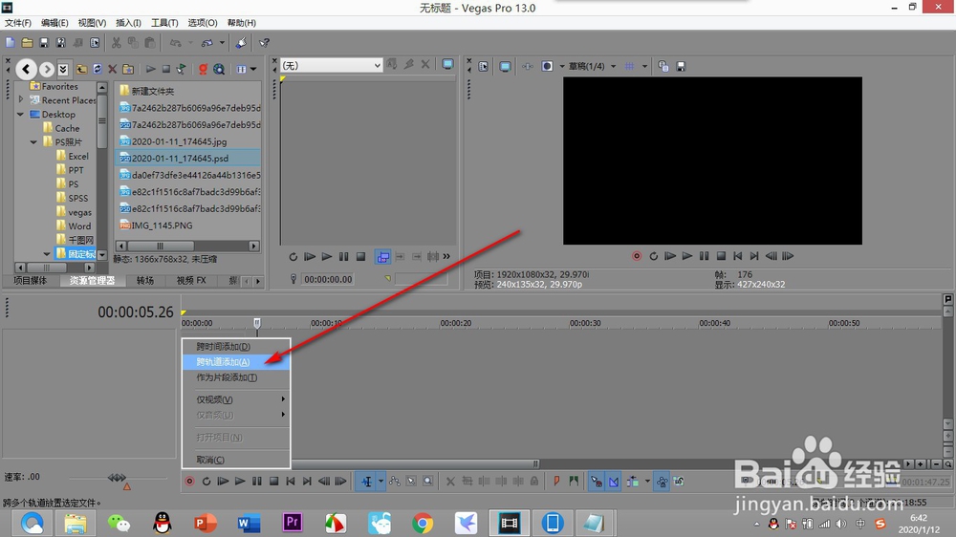956x537 pixels.
Task: Click the Get Media from Web globe icon
Action: tap(219, 69)
